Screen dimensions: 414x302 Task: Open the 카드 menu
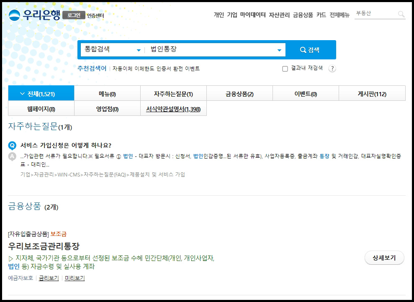pos(321,15)
